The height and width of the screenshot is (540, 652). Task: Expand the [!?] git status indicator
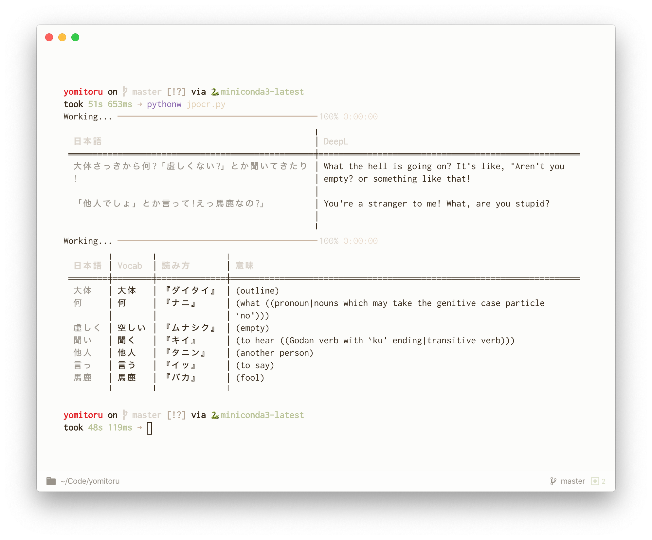[176, 92]
